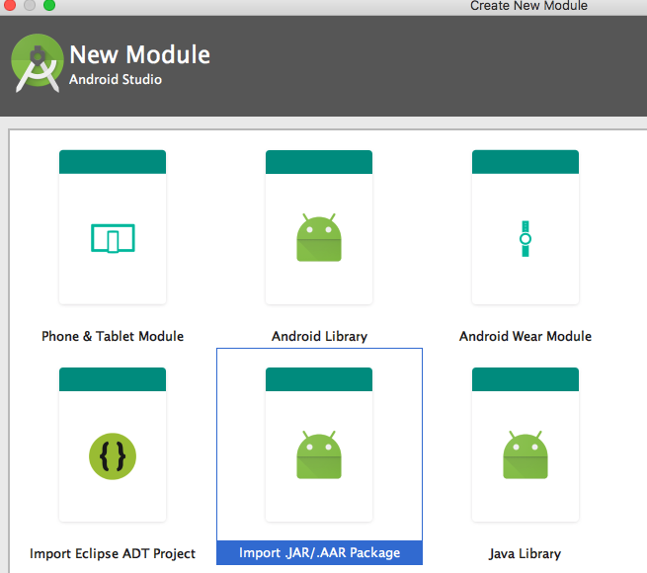Click the 'Create New Module' window title
This screenshot has height=573, width=647.
[528, 6]
